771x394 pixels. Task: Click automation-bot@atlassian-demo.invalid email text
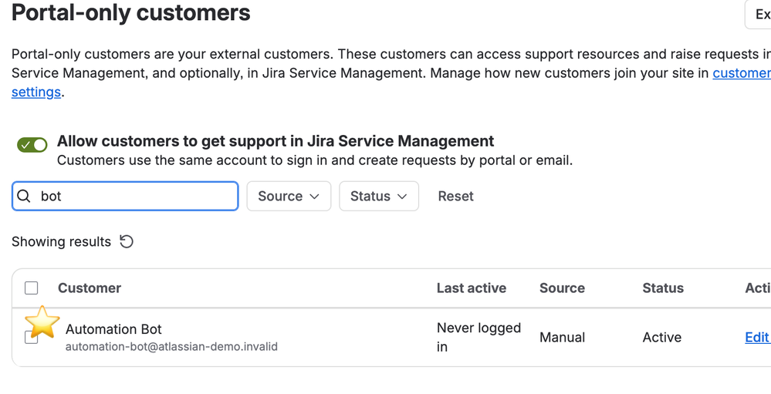[171, 347]
